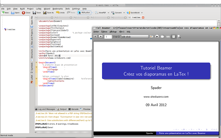Open the Tools menu
Screen dimensions: 221x138
67,9
